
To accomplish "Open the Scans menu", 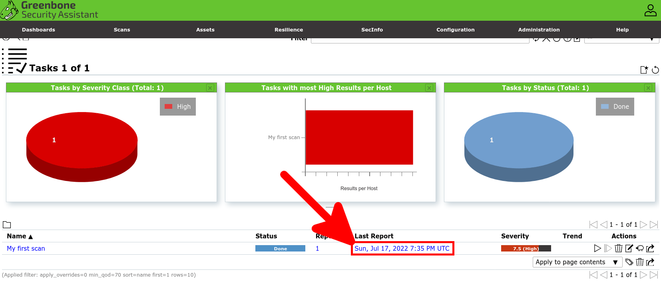I will pyautogui.click(x=122, y=29).
